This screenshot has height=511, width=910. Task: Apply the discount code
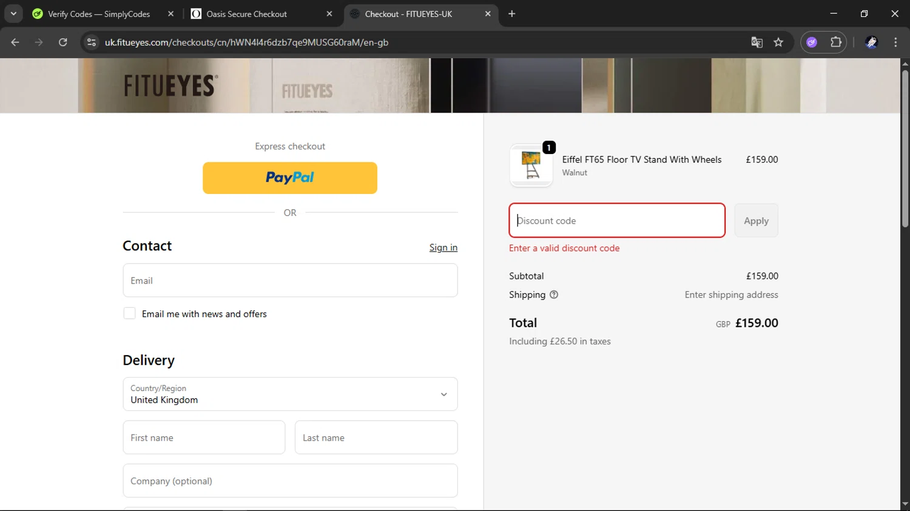click(x=756, y=221)
